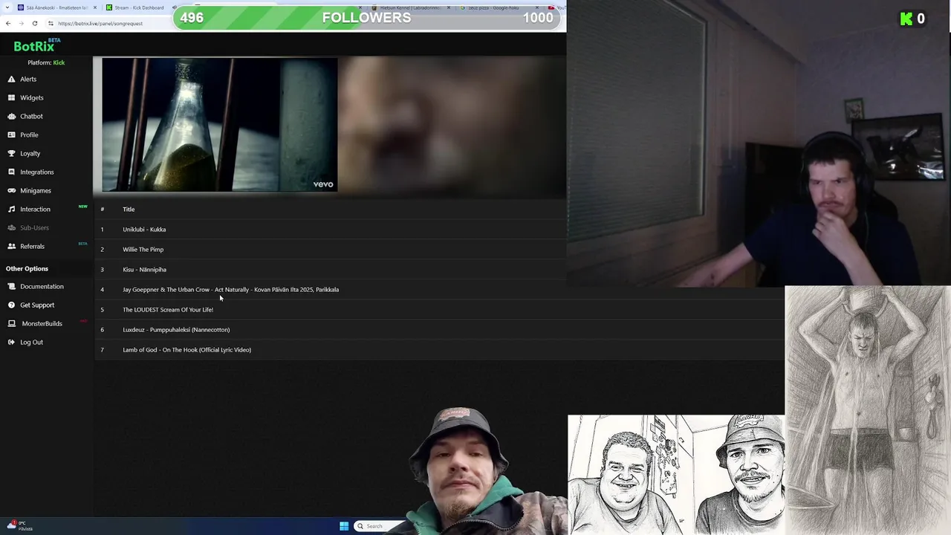Image resolution: width=951 pixels, height=535 pixels.
Task: Click the Integrations icon
Action: point(11,172)
